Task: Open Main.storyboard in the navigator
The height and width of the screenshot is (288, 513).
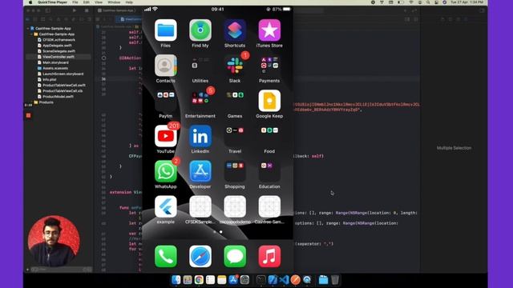Action: click(x=55, y=62)
